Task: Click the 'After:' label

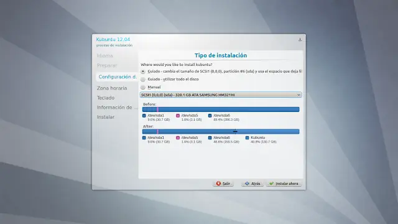Action: (x=148, y=126)
